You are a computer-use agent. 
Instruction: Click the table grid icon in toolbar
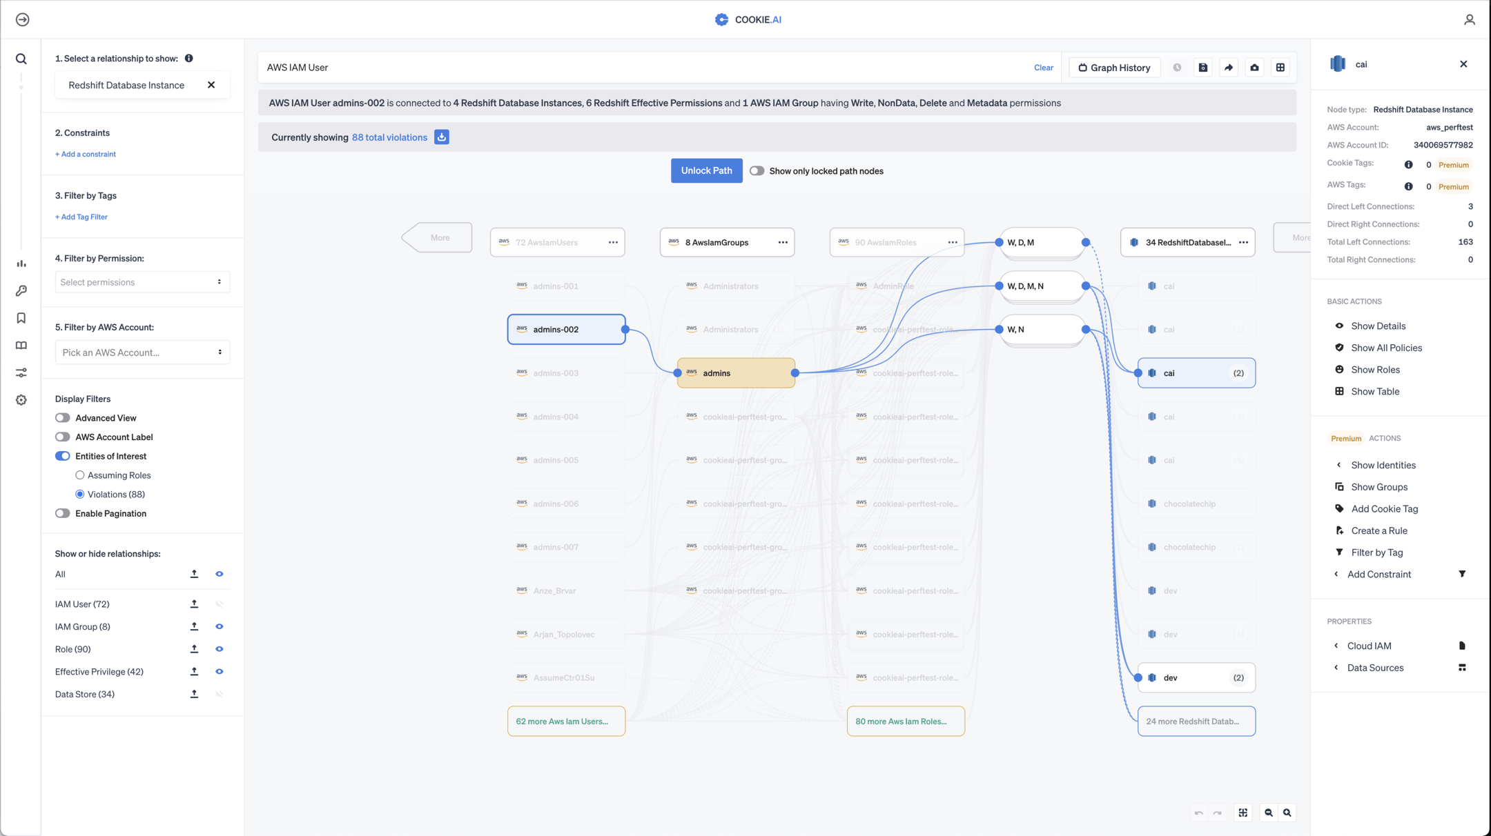[x=1280, y=68]
